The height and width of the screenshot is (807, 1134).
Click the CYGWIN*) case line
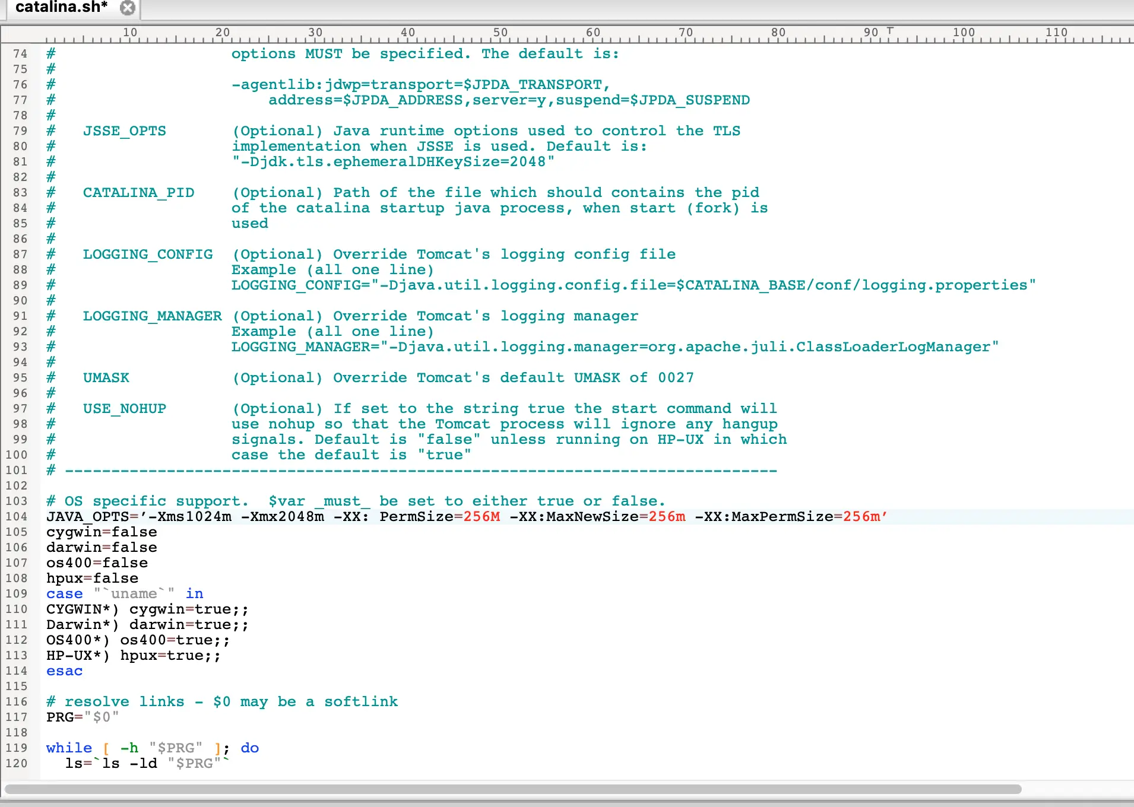pyautogui.click(x=147, y=609)
